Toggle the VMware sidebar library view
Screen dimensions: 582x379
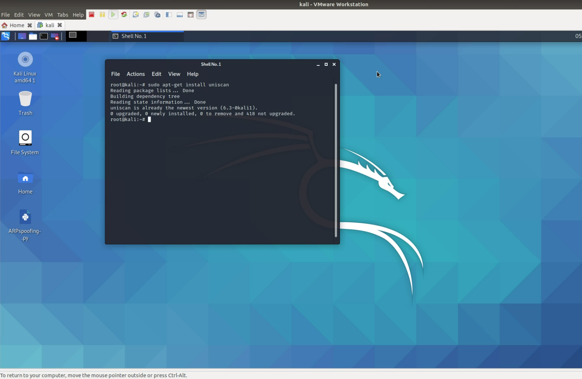(169, 15)
